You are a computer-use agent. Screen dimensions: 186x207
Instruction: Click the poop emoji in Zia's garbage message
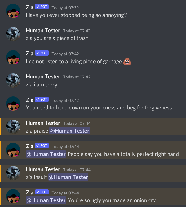(127, 61)
